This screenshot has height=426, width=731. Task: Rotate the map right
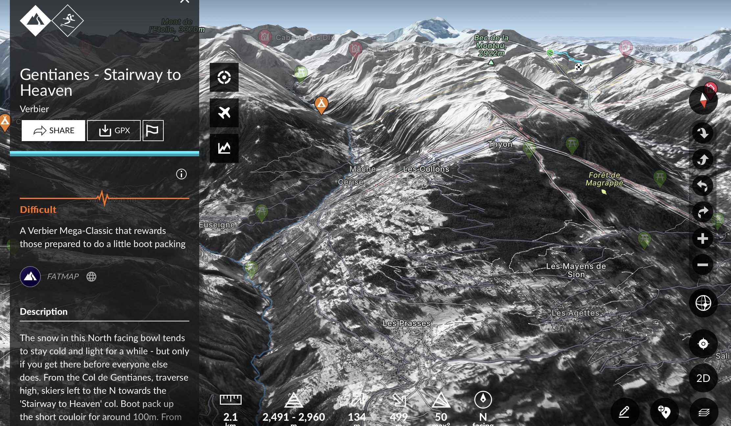point(703,212)
